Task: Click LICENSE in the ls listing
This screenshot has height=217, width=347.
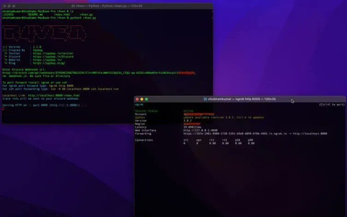Action: click(8, 15)
